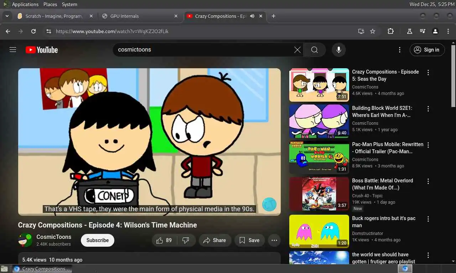View site information icon in address bar
Image resolution: width=456 pixels, height=273 pixels.
[49, 31]
